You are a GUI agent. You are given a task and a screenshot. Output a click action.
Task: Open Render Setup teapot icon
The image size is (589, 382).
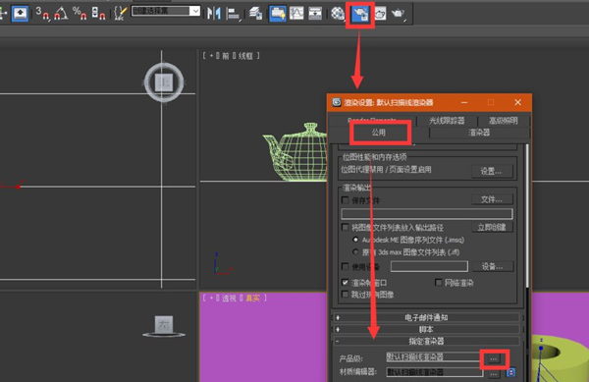[360, 14]
